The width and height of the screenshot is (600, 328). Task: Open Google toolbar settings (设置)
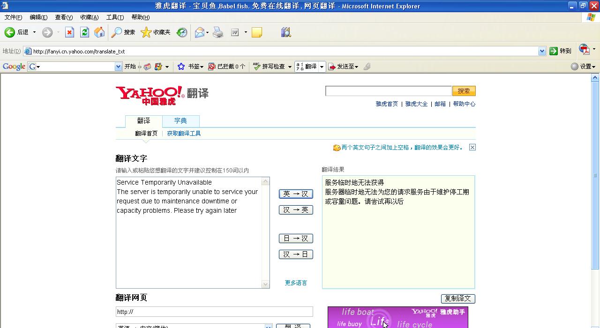(583, 67)
